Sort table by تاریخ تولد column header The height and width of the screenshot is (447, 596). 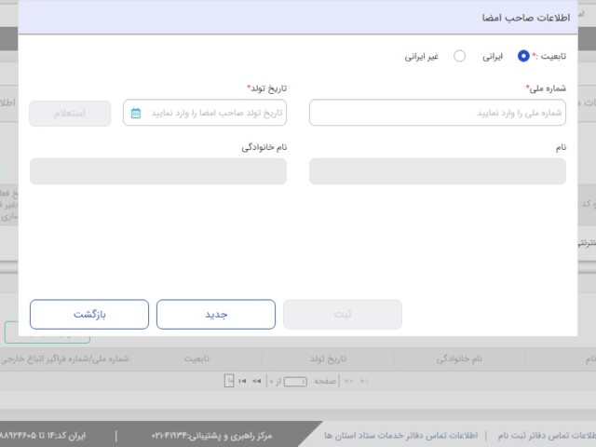click(327, 358)
